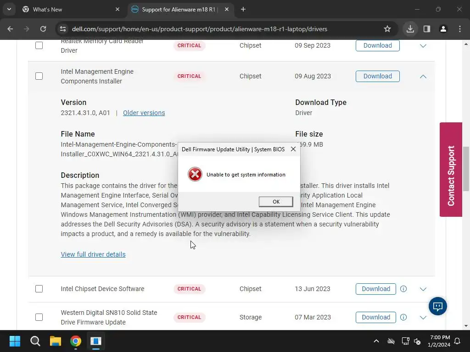This screenshot has height=352, width=470.
Task: Close the Dell Firmware Update Utility dialog
Action: (x=293, y=149)
